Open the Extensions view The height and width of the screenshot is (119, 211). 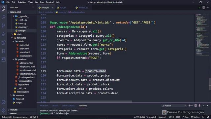(x=4, y=43)
